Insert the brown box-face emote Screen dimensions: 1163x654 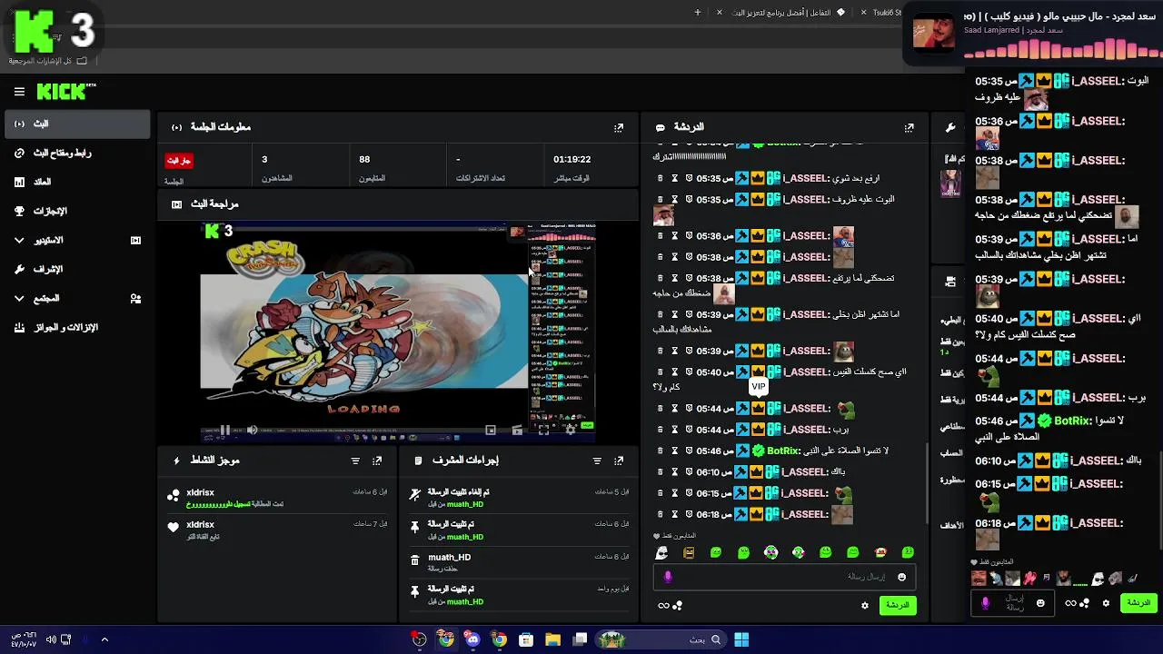[x=689, y=552]
